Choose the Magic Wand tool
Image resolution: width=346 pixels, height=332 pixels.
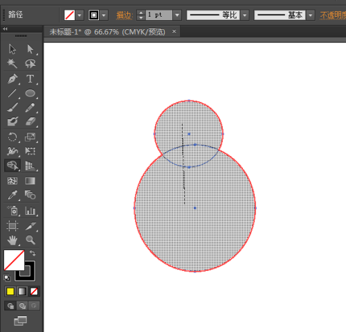coord(12,63)
